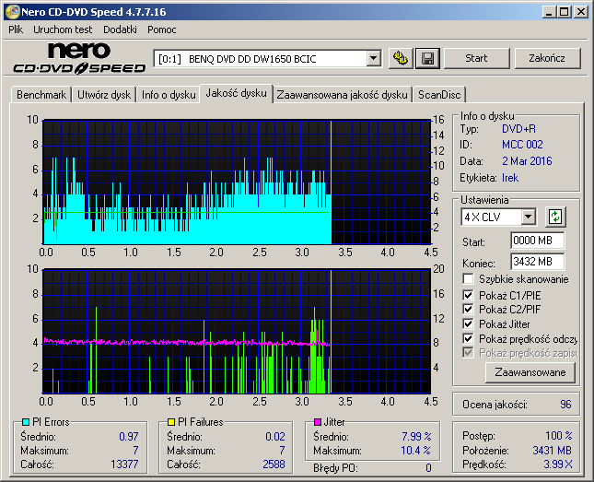
Task: Click the date 2 Mar 2016
Action: coord(527,161)
